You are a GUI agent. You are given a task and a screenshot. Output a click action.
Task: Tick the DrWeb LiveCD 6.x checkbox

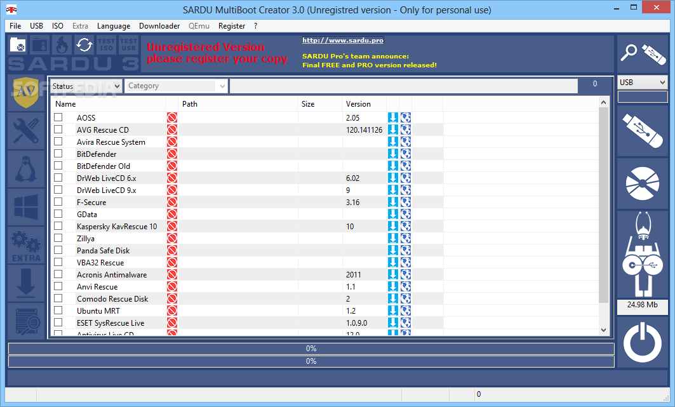pos(58,177)
